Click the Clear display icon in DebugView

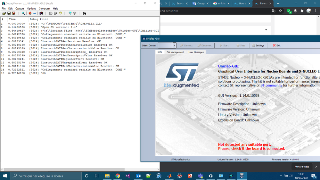point(30,13)
